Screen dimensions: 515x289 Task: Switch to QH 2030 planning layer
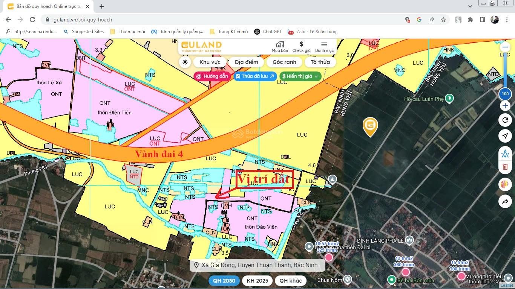pos(224,281)
